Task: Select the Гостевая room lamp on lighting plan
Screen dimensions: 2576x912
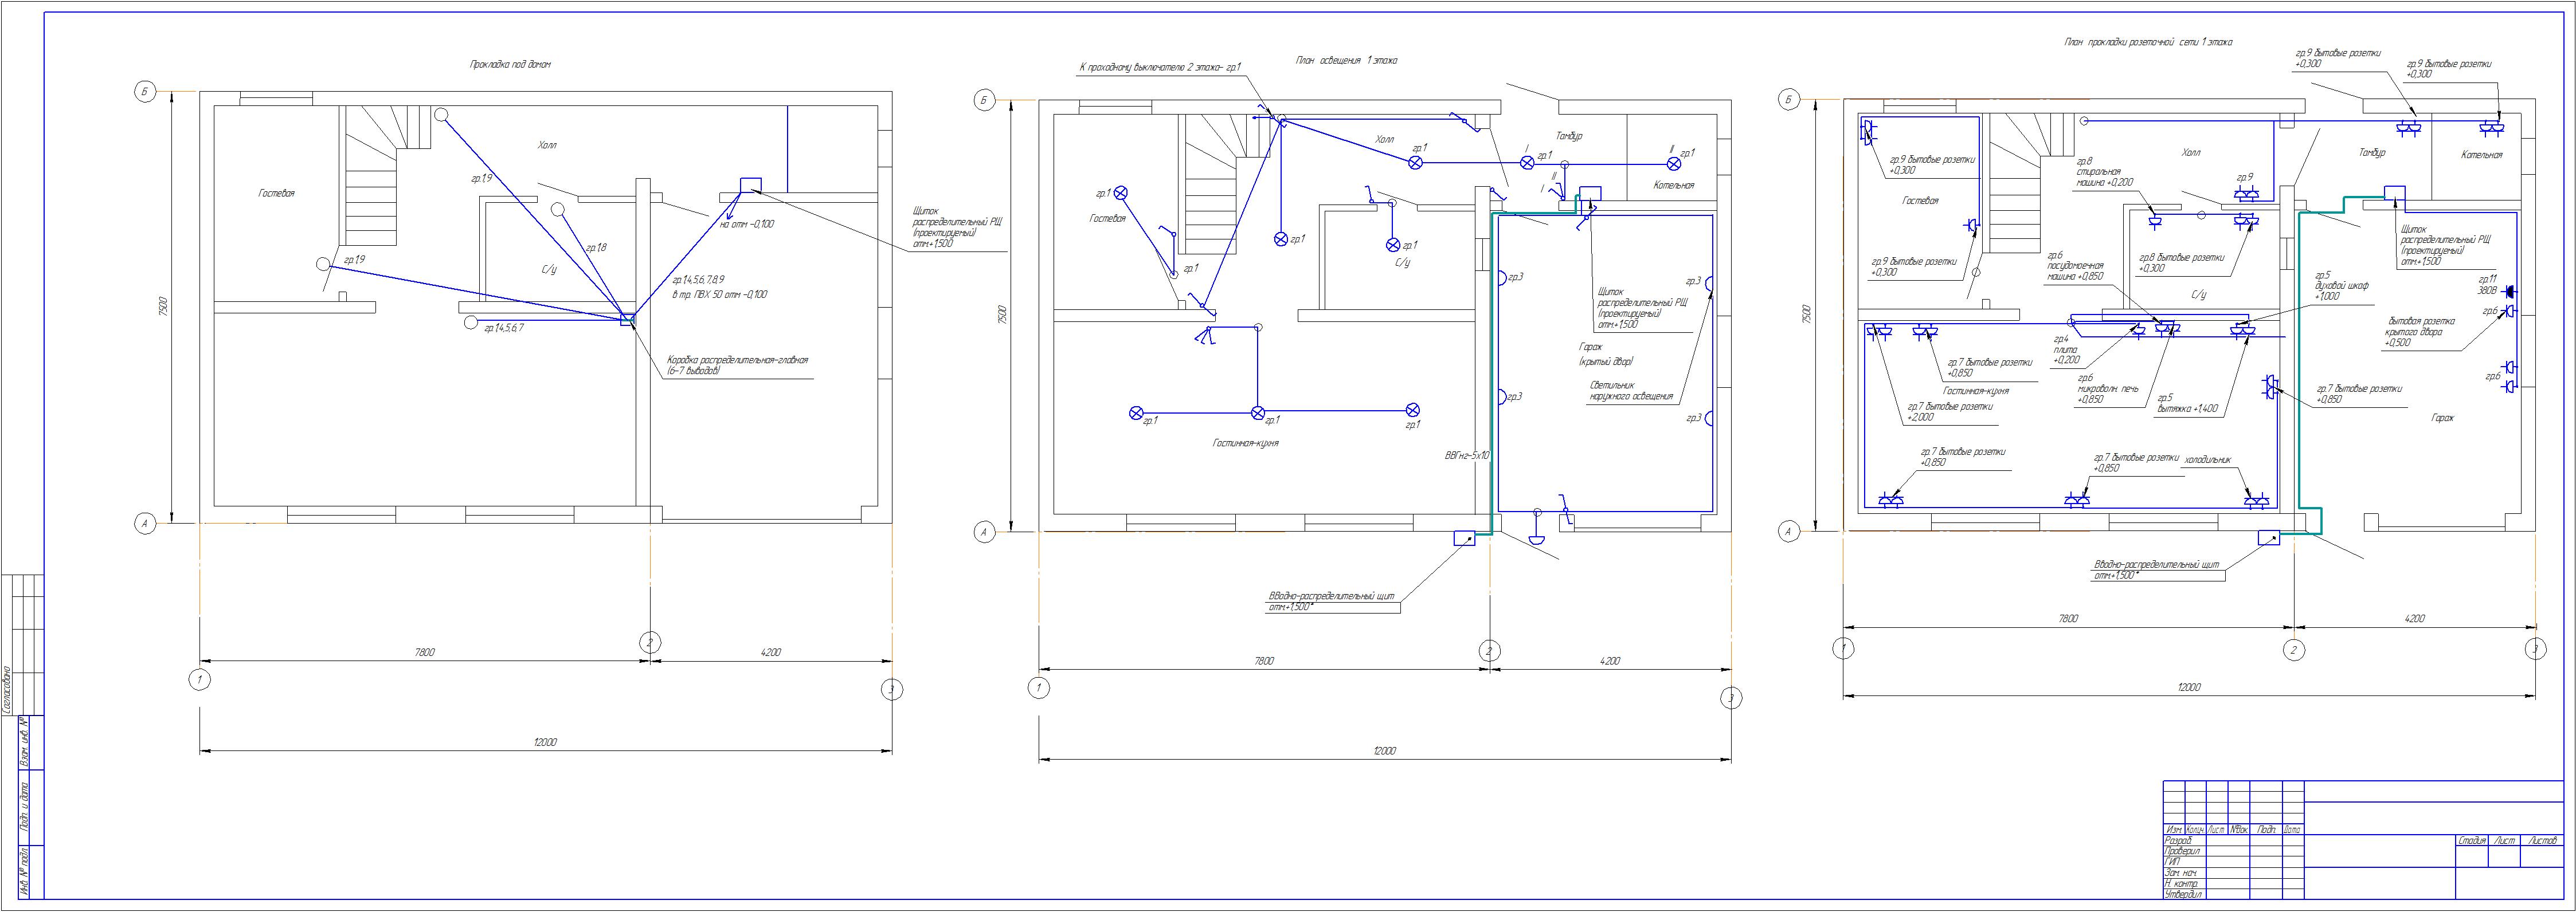Action: click(x=1121, y=193)
